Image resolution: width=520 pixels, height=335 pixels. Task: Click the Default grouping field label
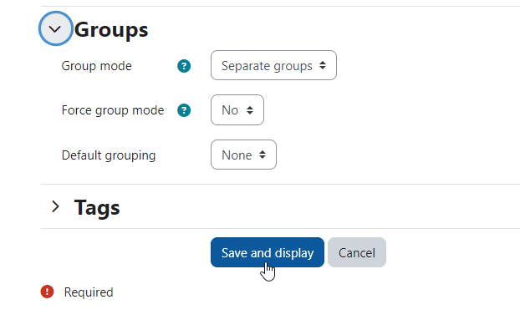(x=109, y=155)
